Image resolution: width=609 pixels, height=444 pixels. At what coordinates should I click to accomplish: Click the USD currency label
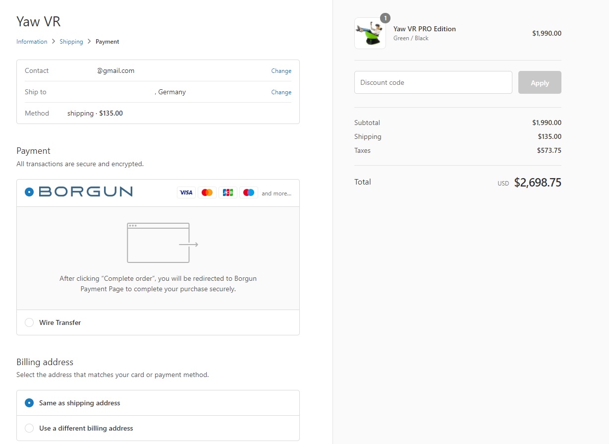coord(503,184)
